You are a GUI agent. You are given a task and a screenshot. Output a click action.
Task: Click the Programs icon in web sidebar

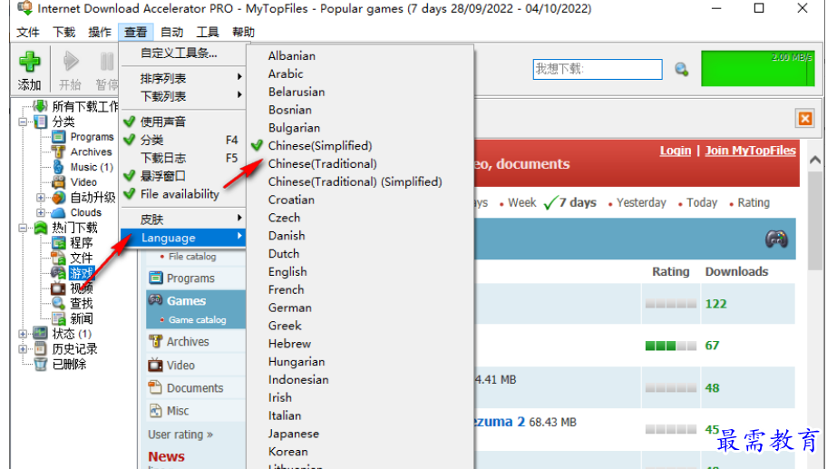(x=156, y=278)
